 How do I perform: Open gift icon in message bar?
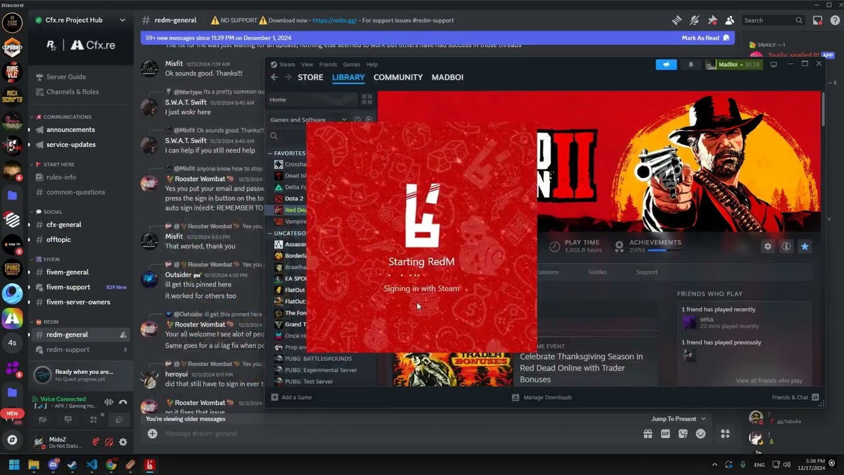click(x=648, y=433)
